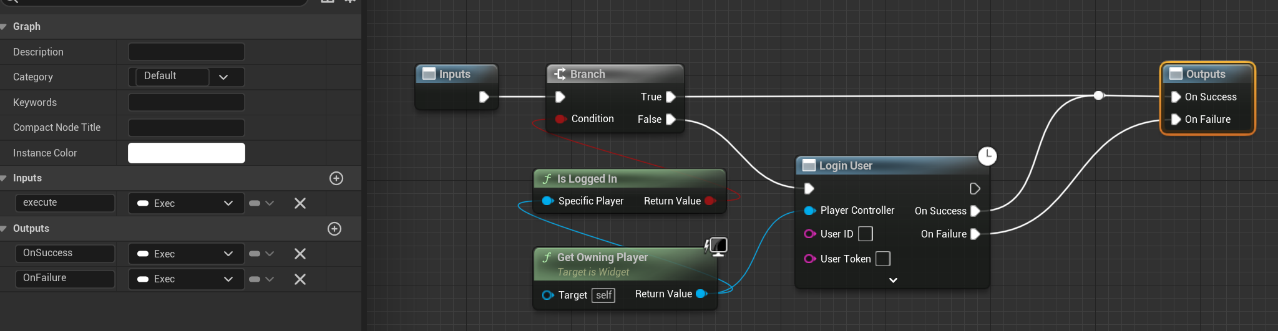The image size is (1278, 331).
Task: Click the Get Owning Player Target pin
Action: pos(548,295)
